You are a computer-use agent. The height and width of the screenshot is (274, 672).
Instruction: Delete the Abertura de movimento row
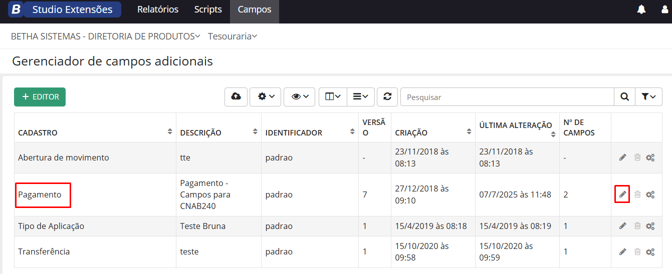637,157
